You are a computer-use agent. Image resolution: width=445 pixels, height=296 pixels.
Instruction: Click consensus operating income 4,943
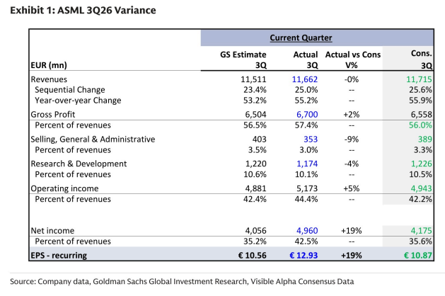pos(422,188)
